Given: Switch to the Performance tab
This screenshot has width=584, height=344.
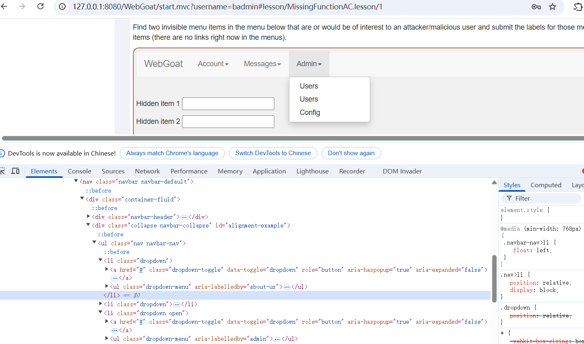Looking at the screenshot, I should pos(189,171).
